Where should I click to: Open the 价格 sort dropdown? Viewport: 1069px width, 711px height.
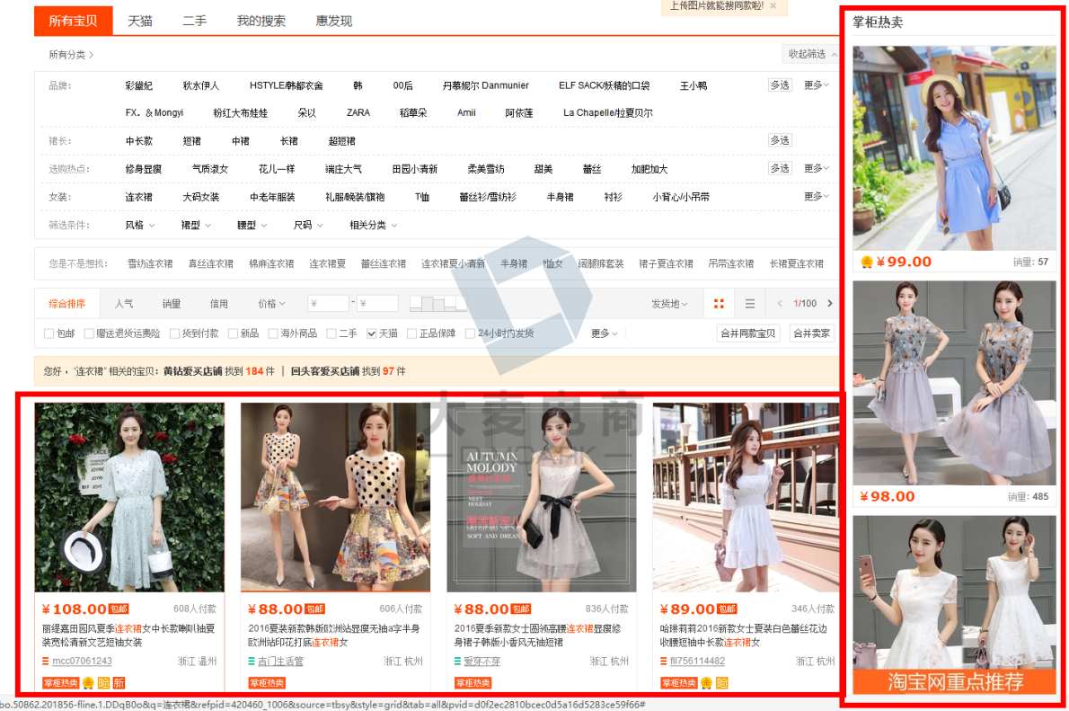[x=271, y=304]
